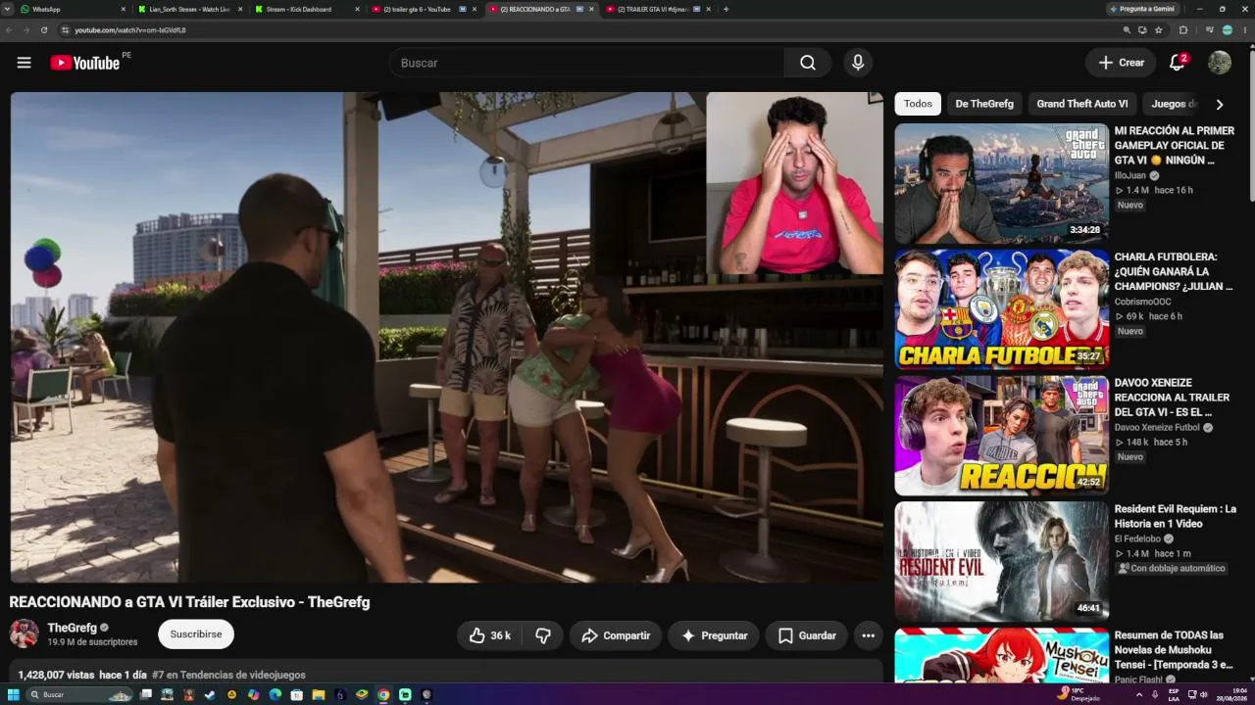The width and height of the screenshot is (1255, 705).
Task: Bookmark this page with star icon
Action: point(1158,30)
